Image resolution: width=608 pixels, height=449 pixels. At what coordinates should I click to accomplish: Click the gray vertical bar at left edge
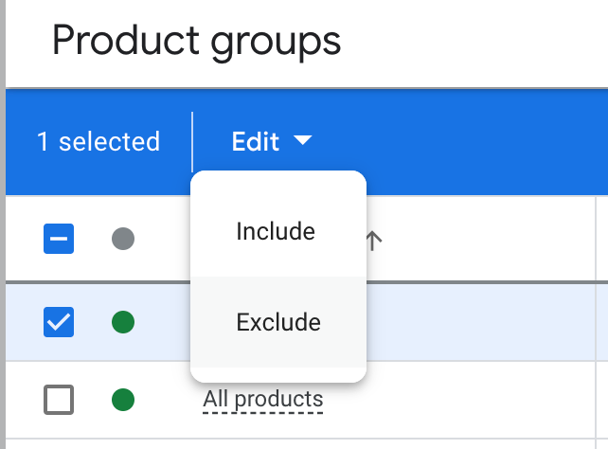[3, 224]
